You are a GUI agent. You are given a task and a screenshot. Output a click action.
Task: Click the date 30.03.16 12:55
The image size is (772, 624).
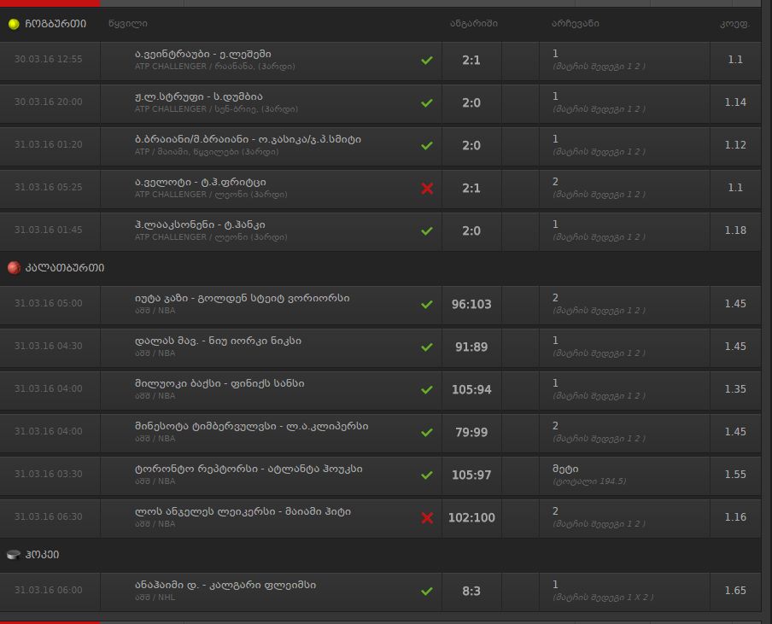click(48, 59)
